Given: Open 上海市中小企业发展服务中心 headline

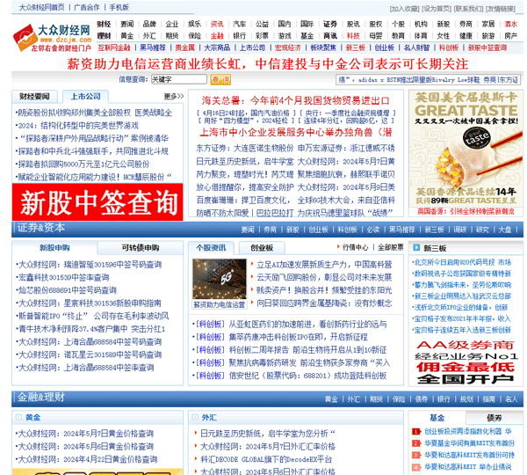Looking at the screenshot, I should pyautogui.click(x=295, y=132).
